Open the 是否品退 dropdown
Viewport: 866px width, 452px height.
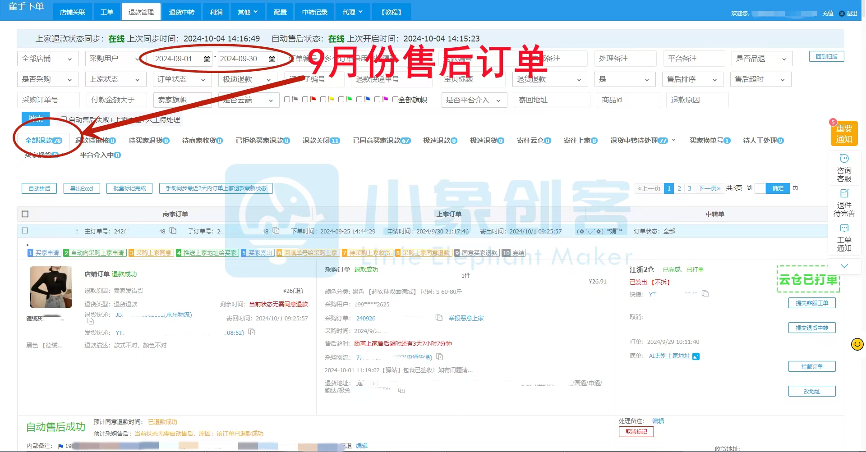pyautogui.click(x=762, y=59)
